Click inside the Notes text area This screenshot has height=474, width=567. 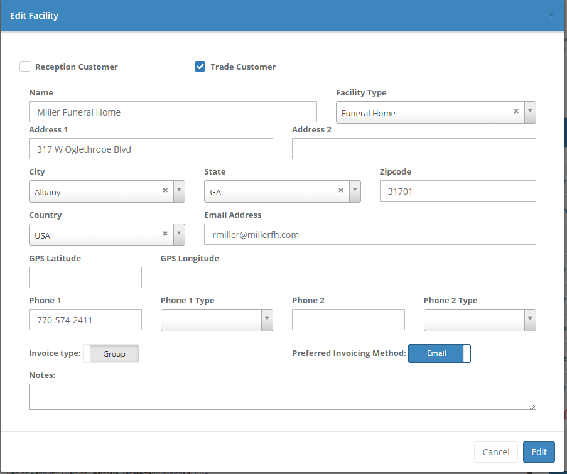(282, 396)
